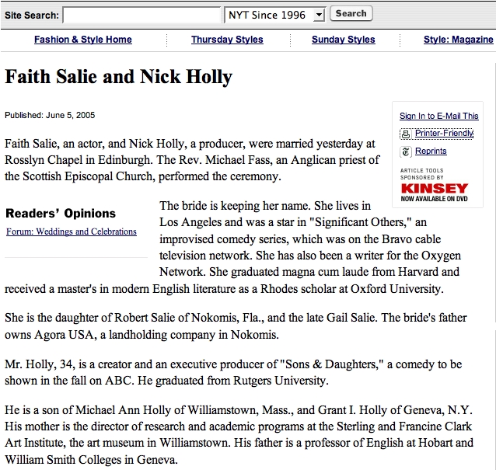
Task: Click the words 'Rhodes scholar' in article
Action: coord(298,289)
